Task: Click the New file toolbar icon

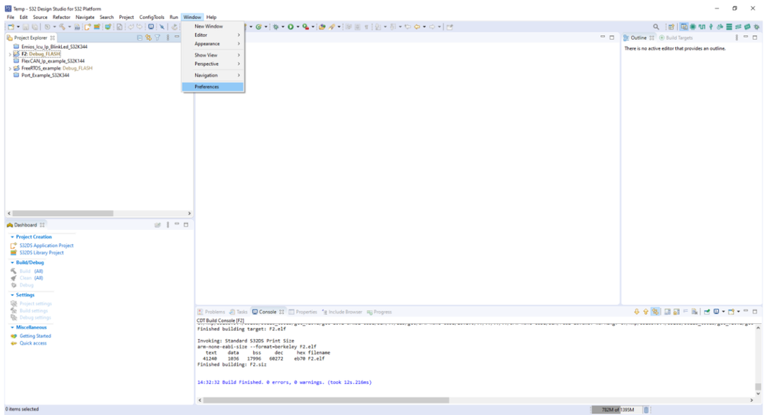Action: pyautogui.click(x=11, y=27)
